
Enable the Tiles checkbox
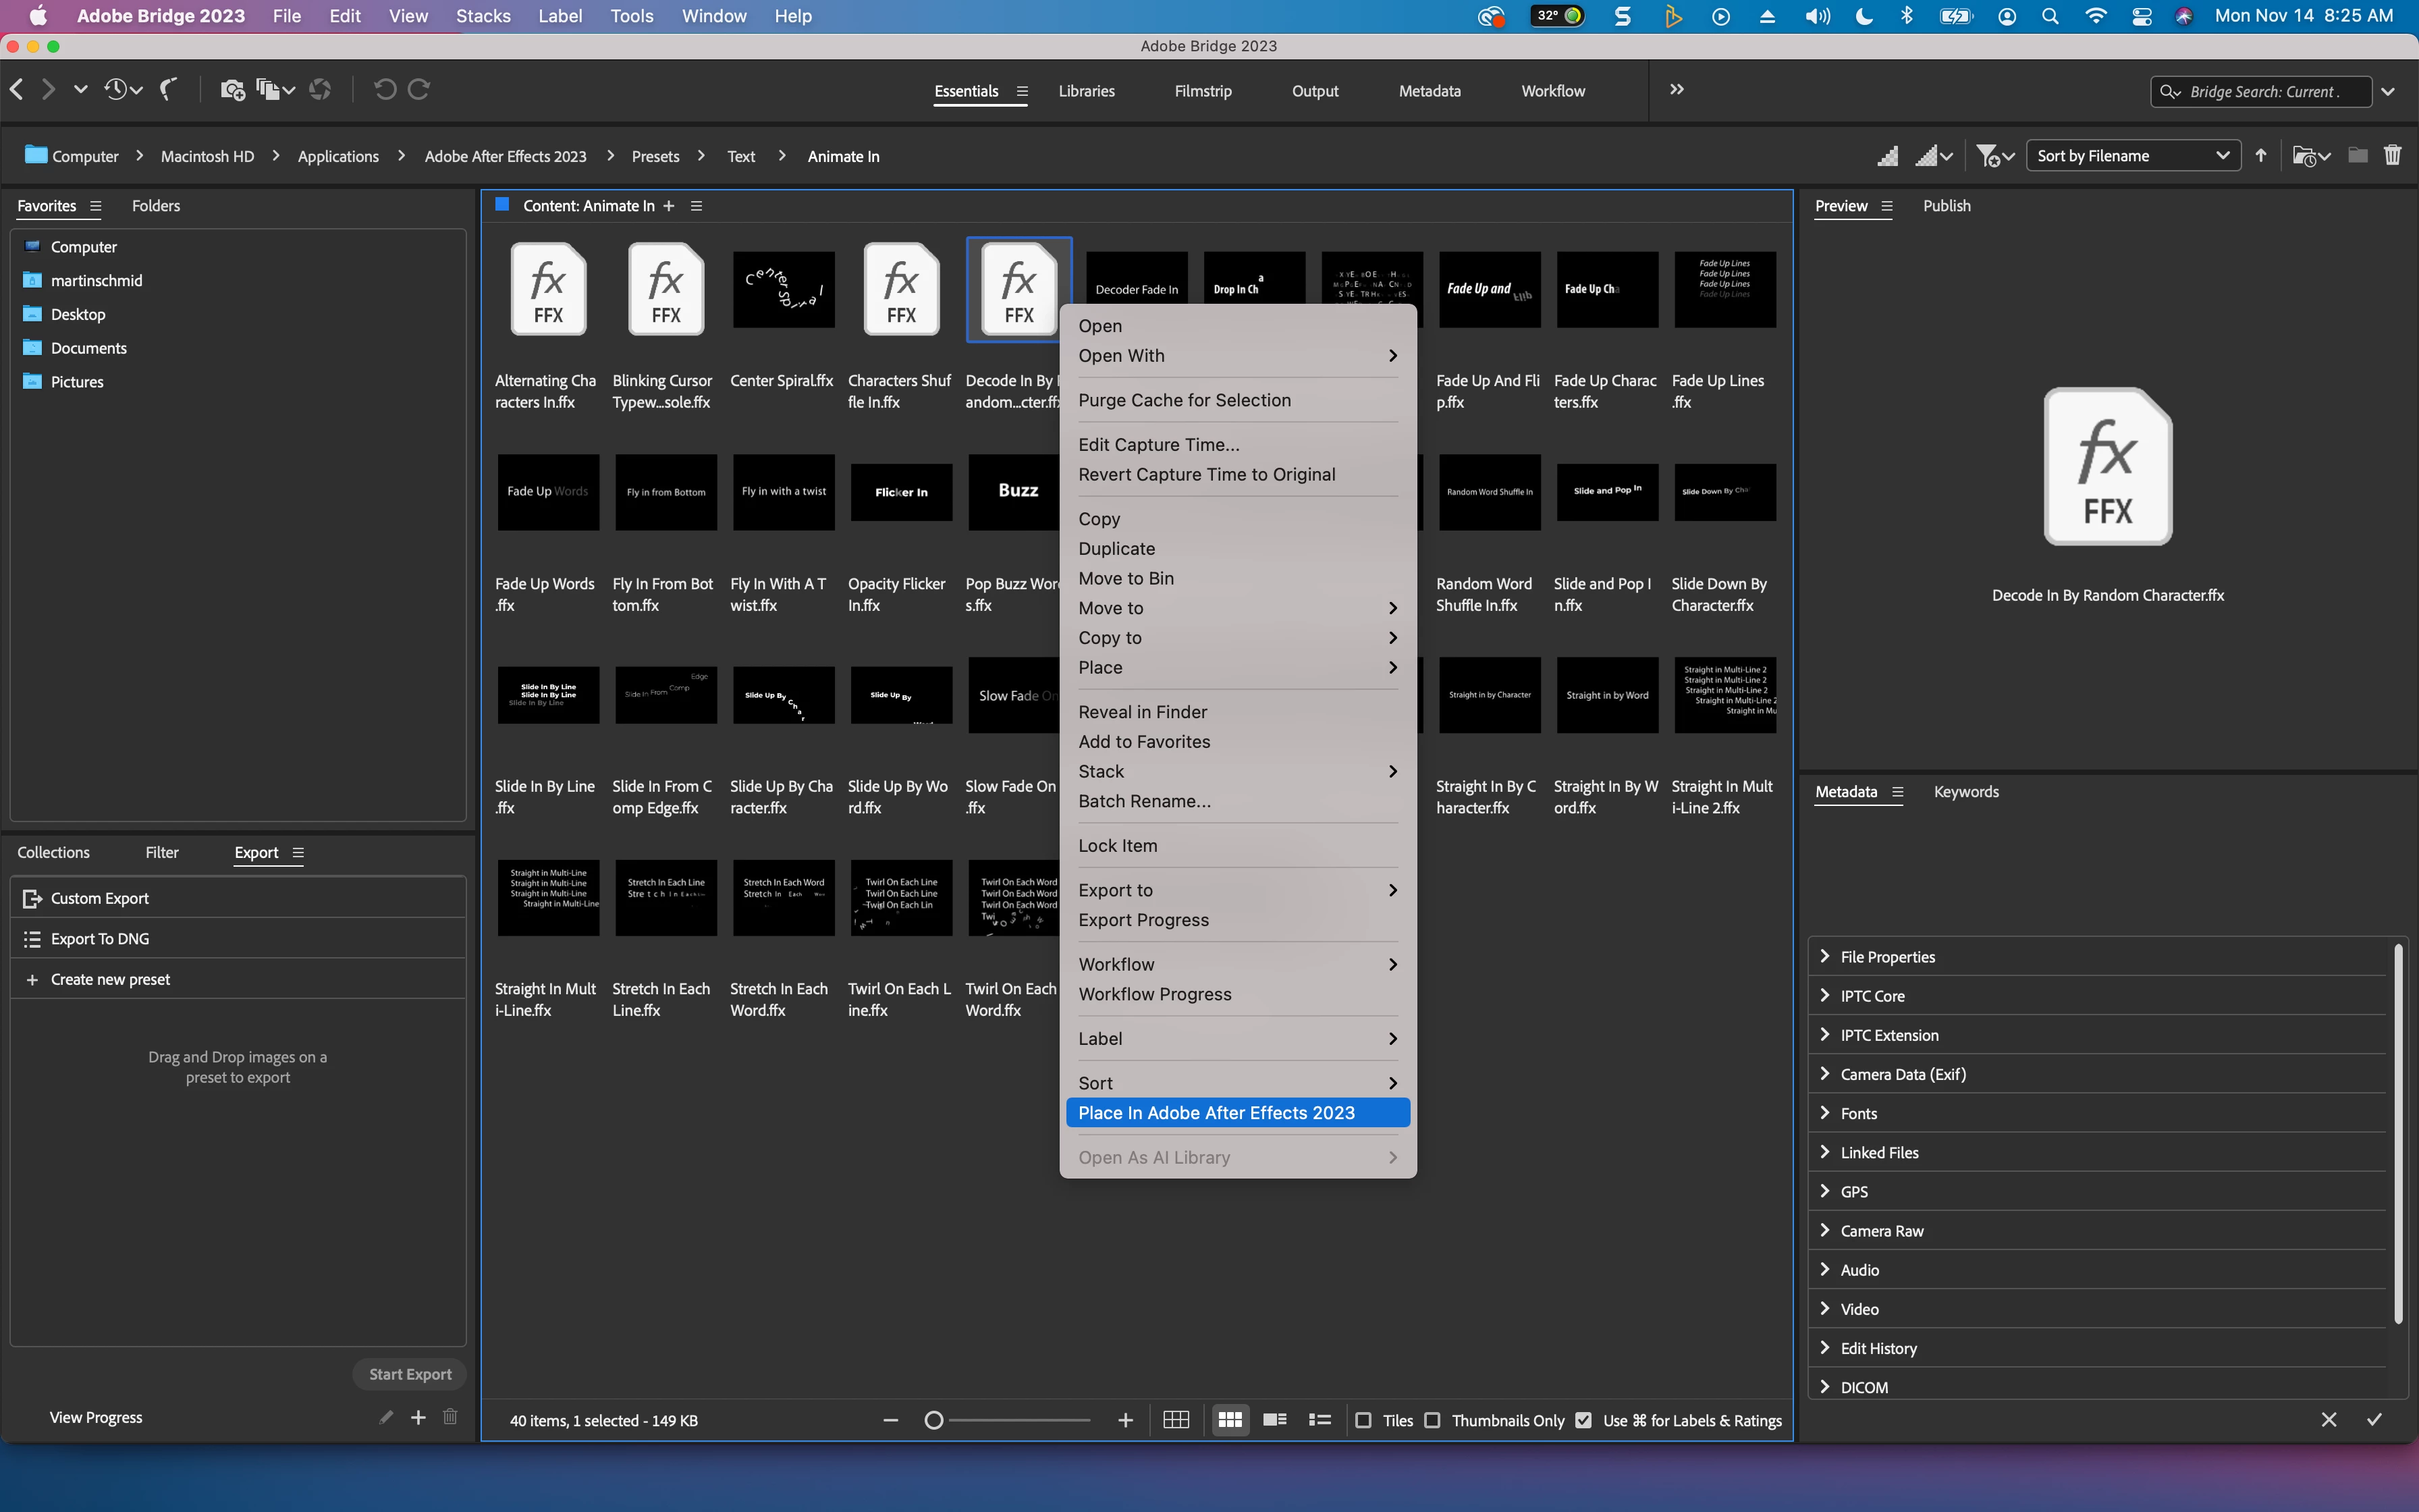pyautogui.click(x=1363, y=1420)
